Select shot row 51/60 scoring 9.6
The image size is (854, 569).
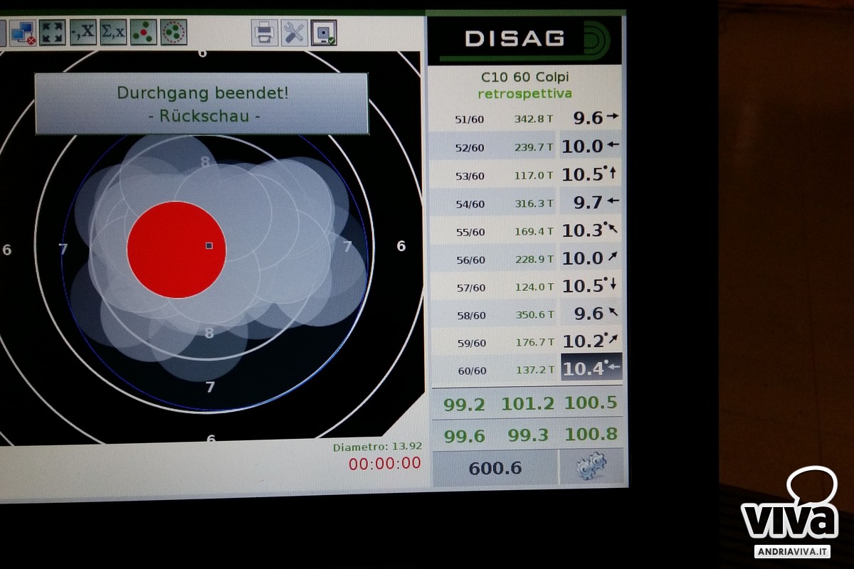(x=527, y=119)
